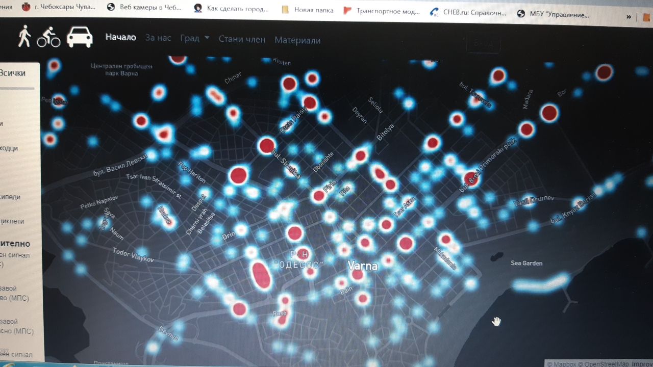Click the "ОДЕСОС" district label
Image resolution: width=653 pixels, height=367 pixels.
pos(299,265)
